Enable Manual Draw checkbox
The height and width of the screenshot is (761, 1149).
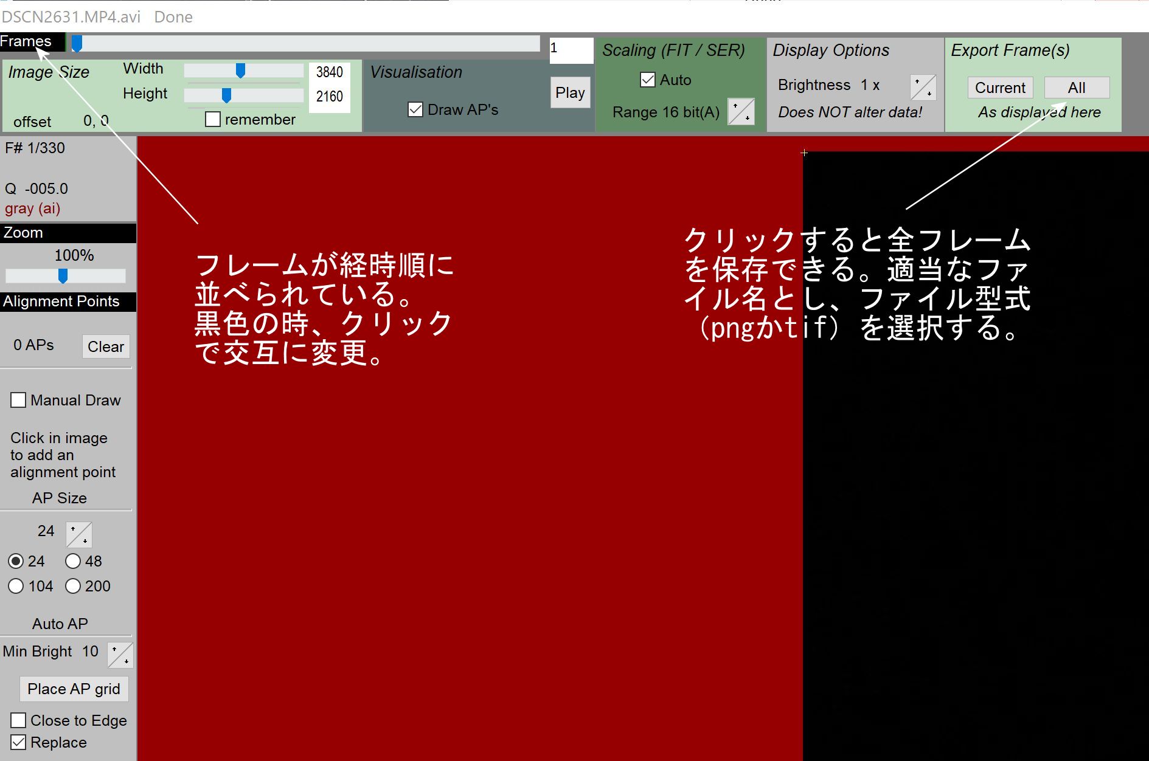coord(18,401)
